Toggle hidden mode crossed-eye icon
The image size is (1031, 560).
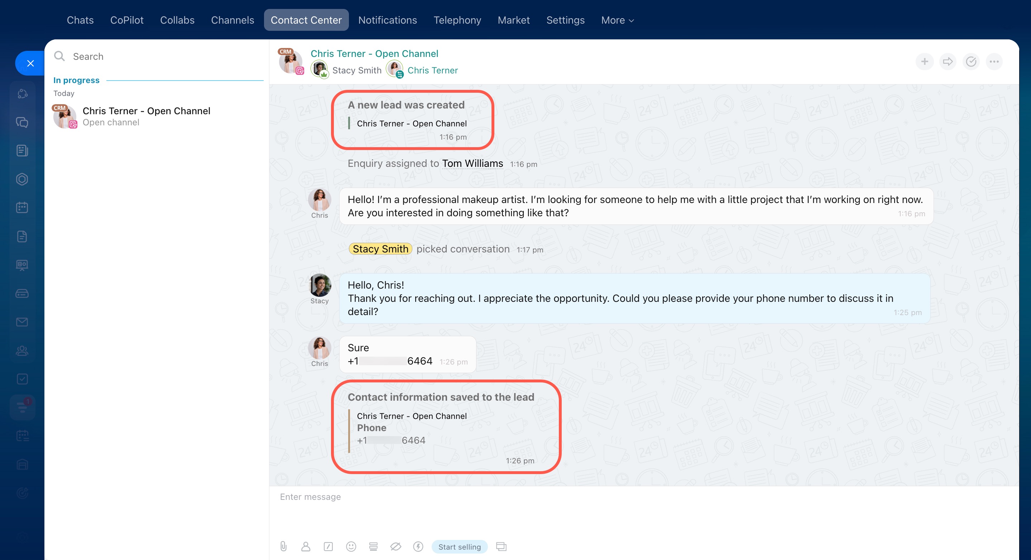(395, 546)
